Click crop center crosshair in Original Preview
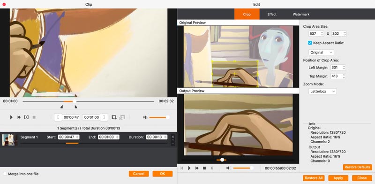The width and height of the screenshot is (375, 184). coord(235,74)
